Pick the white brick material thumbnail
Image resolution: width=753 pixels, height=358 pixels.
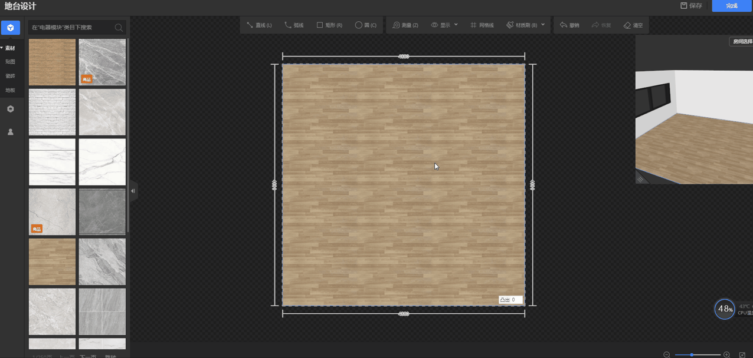pyautogui.click(x=52, y=112)
